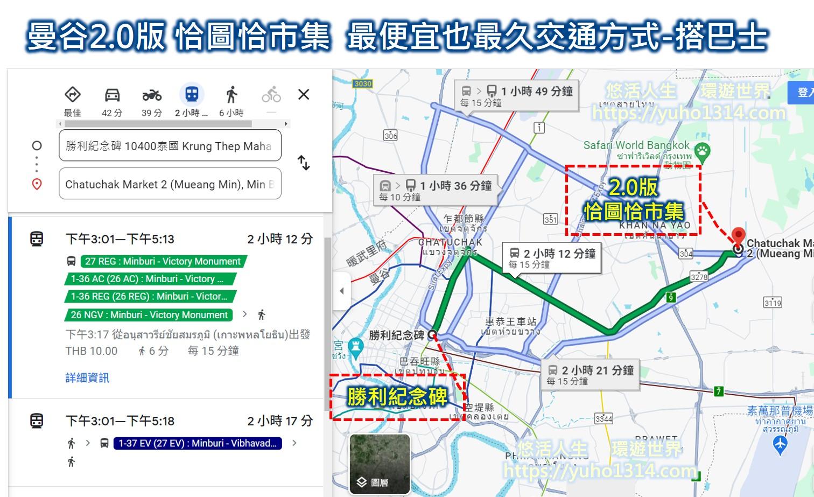Screen dimensions: 814x497
Task: Click road shield 304 on the map
Action: click(x=686, y=254)
